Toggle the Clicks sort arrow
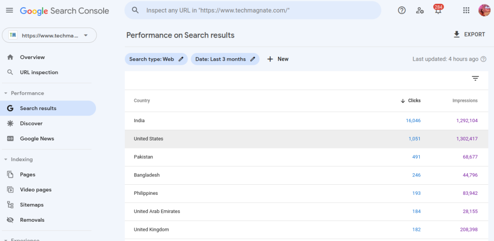The image size is (494, 241). (x=403, y=101)
